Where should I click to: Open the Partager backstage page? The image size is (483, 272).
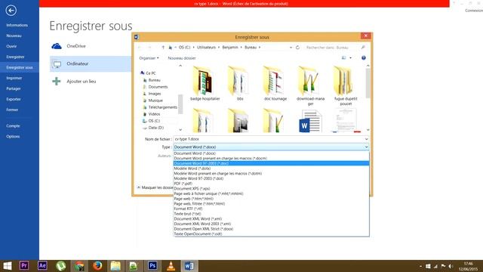pyautogui.click(x=20, y=88)
